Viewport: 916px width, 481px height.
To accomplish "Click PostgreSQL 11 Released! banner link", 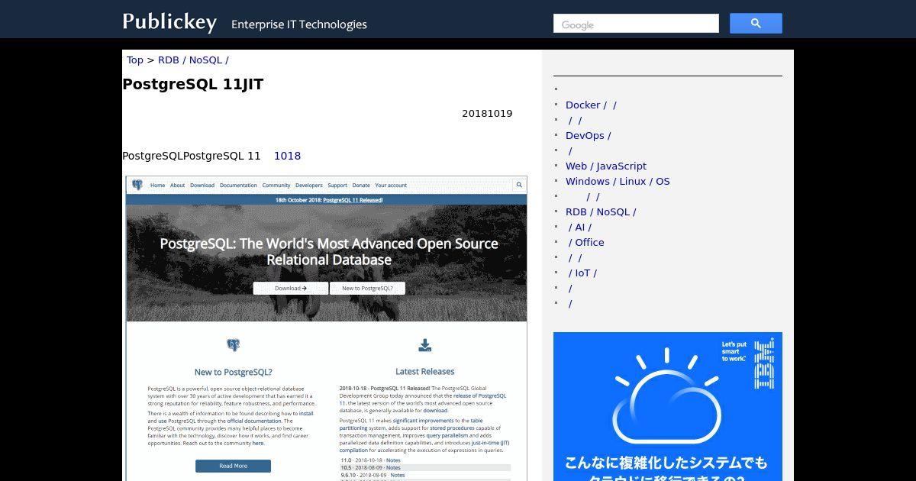I will [353, 200].
